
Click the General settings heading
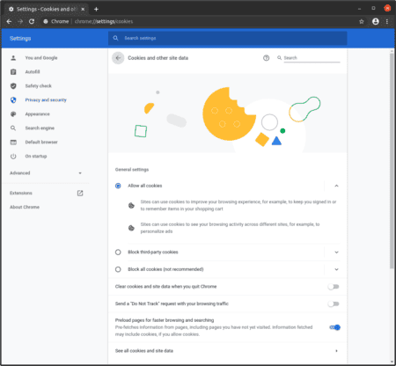(132, 170)
